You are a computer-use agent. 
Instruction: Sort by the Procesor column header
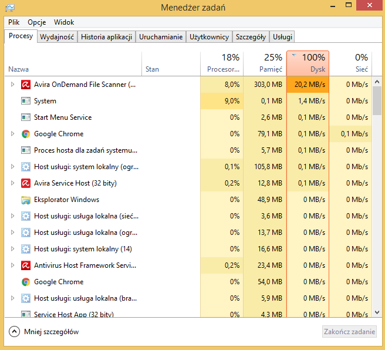[x=222, y=63]
